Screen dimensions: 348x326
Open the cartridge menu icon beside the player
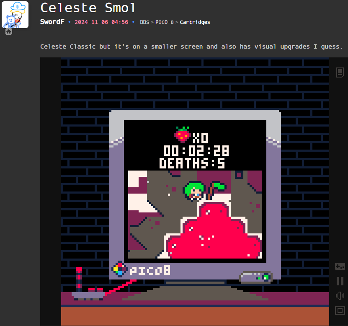(x=340, y=72)
